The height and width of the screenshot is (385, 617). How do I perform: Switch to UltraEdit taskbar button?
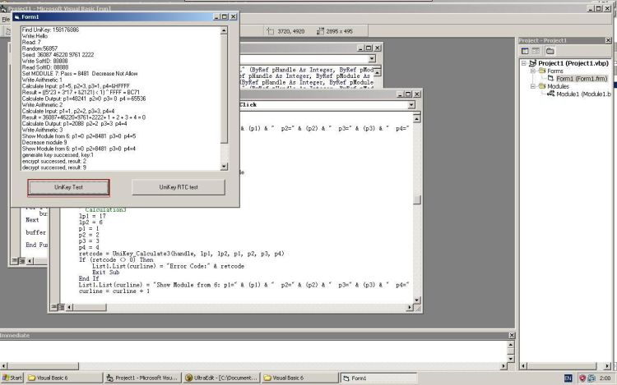click(x=222, y=378)
